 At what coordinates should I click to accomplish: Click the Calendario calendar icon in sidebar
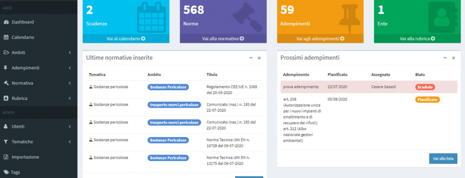point(6,37)
